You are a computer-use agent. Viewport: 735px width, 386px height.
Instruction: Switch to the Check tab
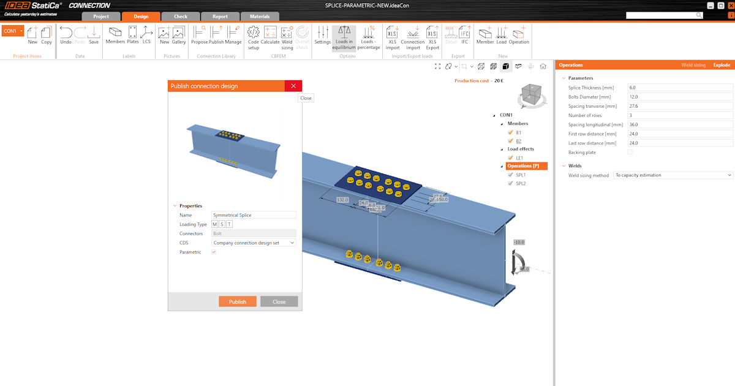point(179,16)
